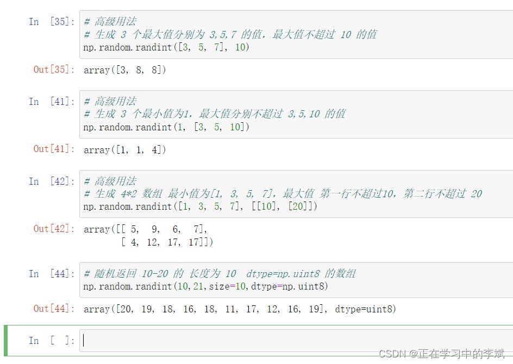Select the In [44] cell prompt
Screen dimensions: 513x364
[52, 274]
